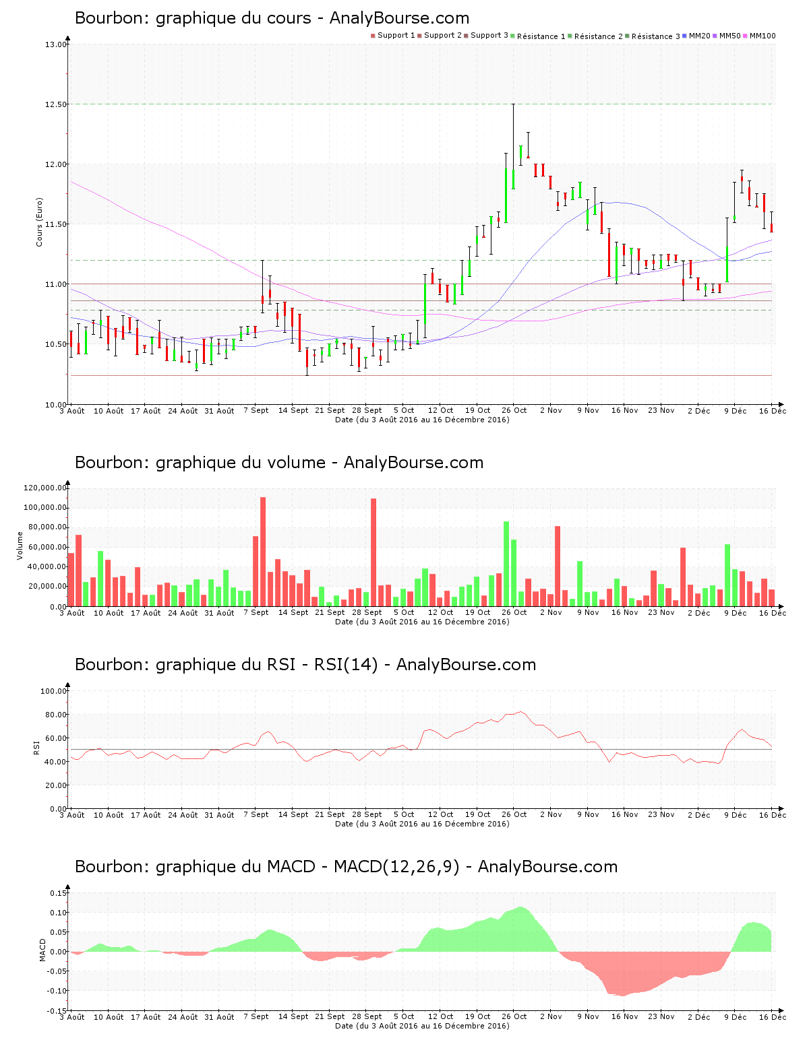
Task: Click the date range caption under RSI chart
Action: pyautogui.click(x=422, y=824)
